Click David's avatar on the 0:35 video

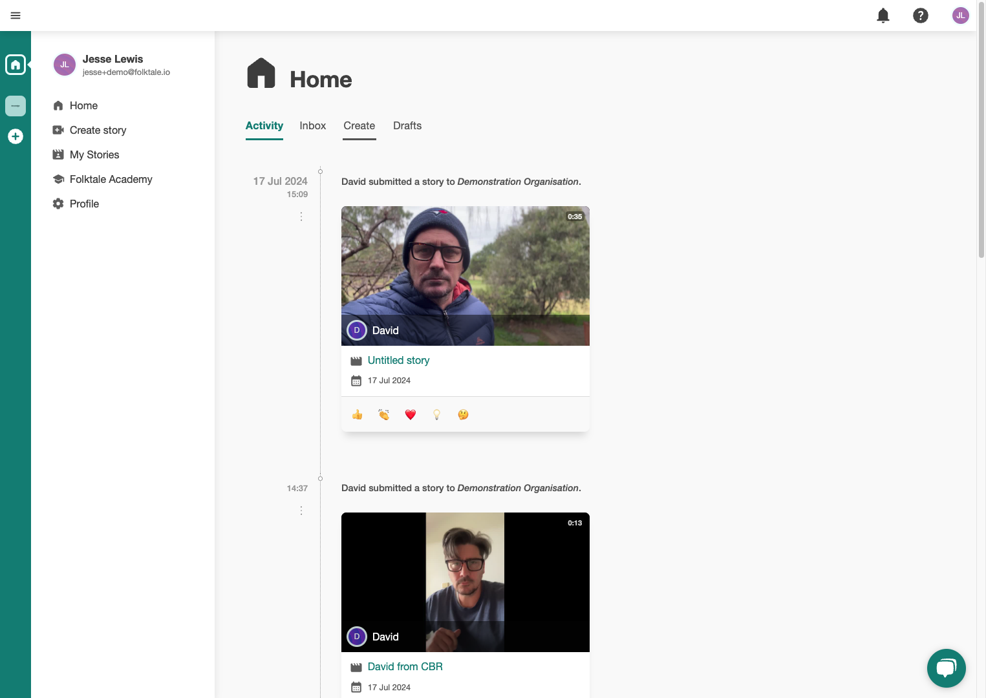tap(357, 330)
